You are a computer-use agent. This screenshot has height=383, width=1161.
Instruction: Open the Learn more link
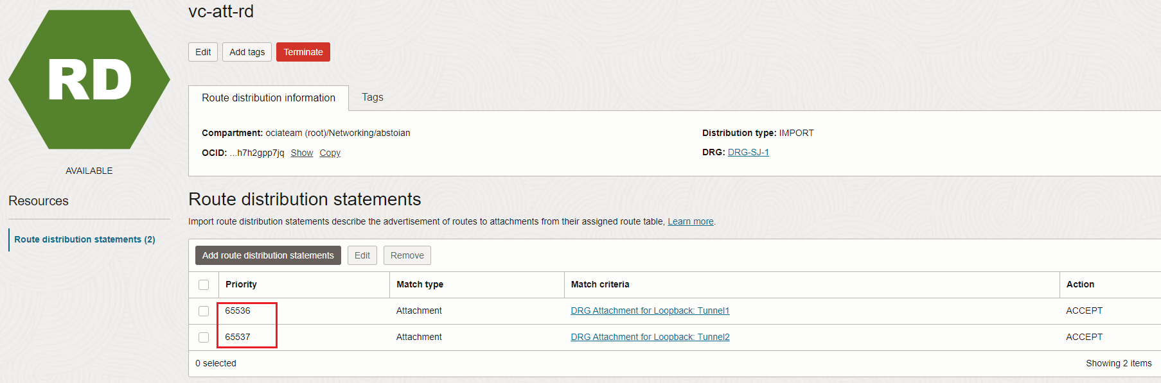click(690, 221)
